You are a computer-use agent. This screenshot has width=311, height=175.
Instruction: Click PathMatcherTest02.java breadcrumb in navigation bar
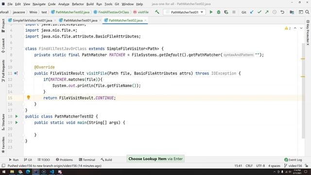pos(70,12)
